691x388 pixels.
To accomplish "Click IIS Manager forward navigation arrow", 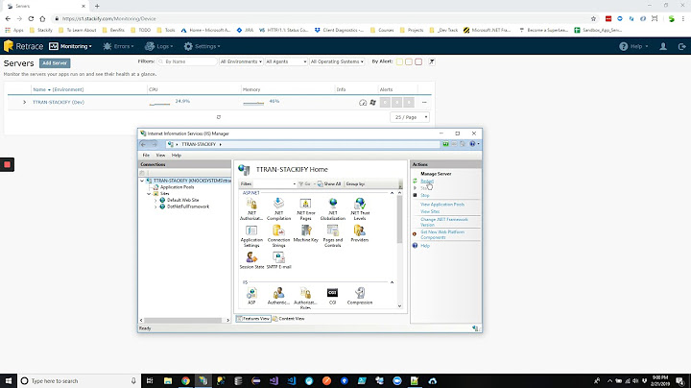I will 155,144.
